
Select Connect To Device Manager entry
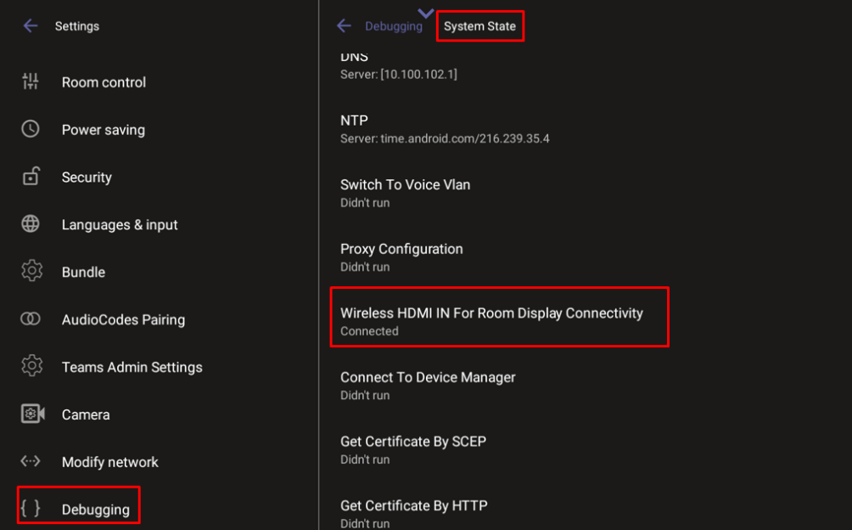point(428,385)
